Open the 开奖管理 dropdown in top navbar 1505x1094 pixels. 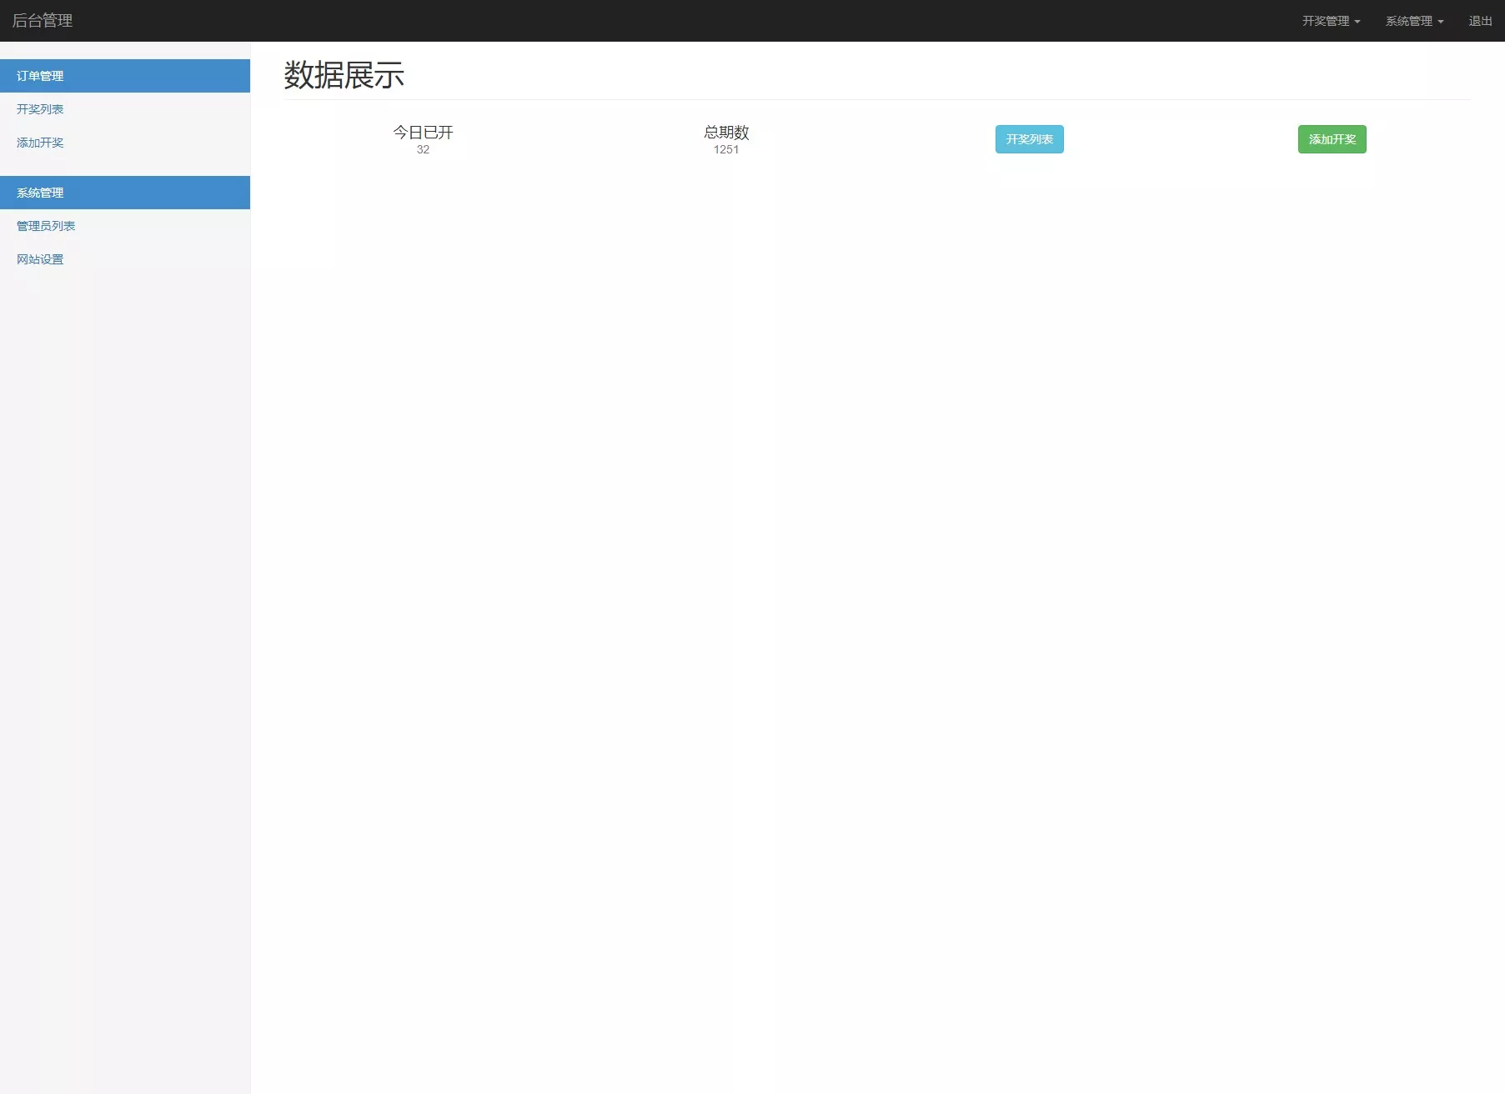coord(1326,20)
